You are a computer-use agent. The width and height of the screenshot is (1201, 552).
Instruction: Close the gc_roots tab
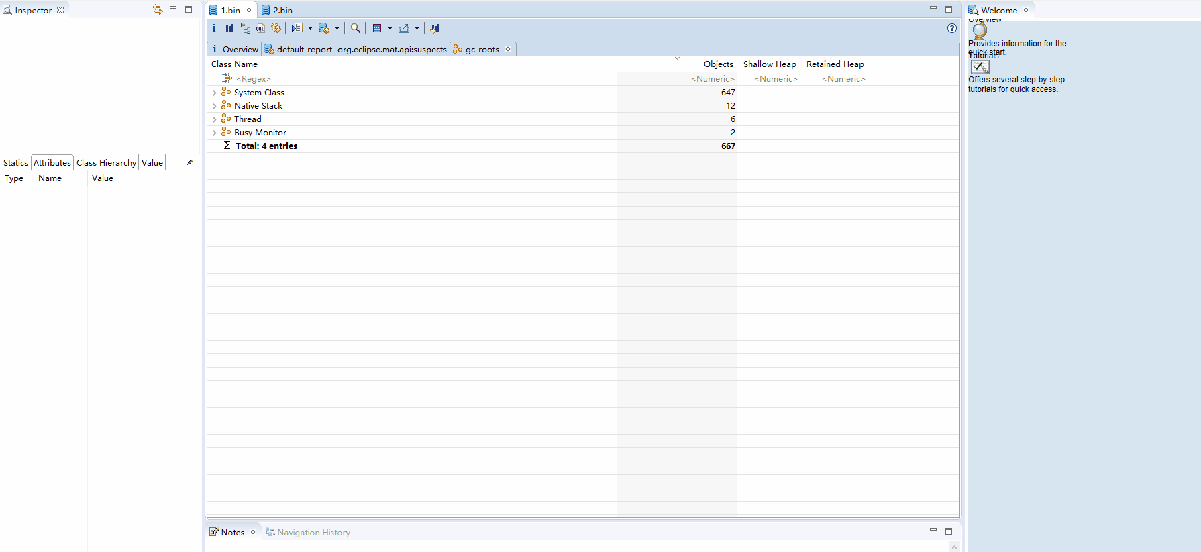point(508,49)
